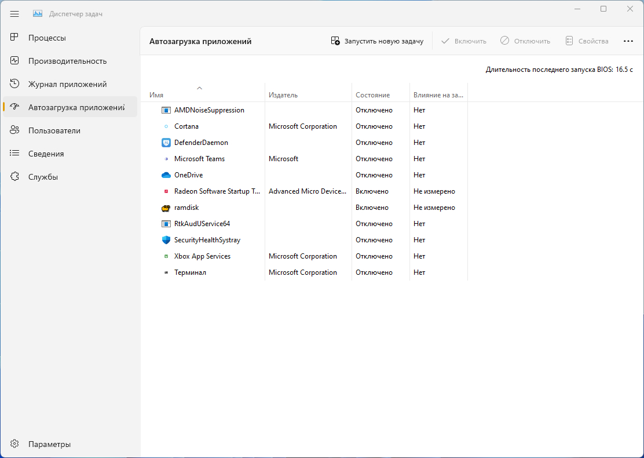
Task: Click the Пользователи people icon
Action: point(14,130)
